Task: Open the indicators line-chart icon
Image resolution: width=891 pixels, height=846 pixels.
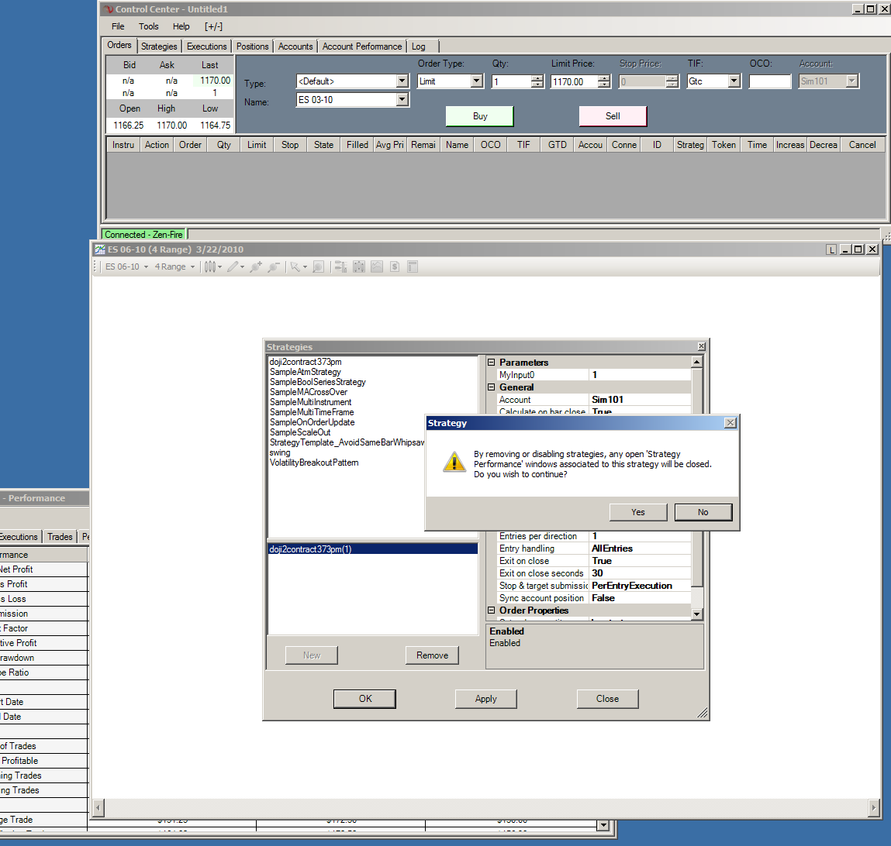Action: pyautogui.click(x=377, y=267)
